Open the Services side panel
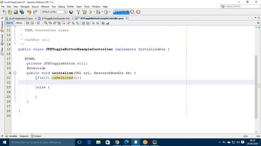Screen dimensions: 261x146 point(2,40)
